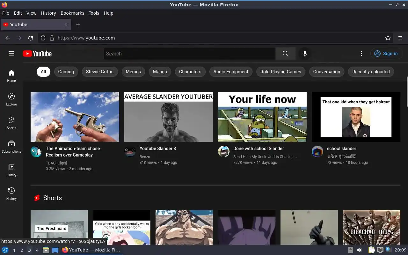The height and width of the screenshot is (255, 408).
Task: Open school slander video title
Action: 342,149
